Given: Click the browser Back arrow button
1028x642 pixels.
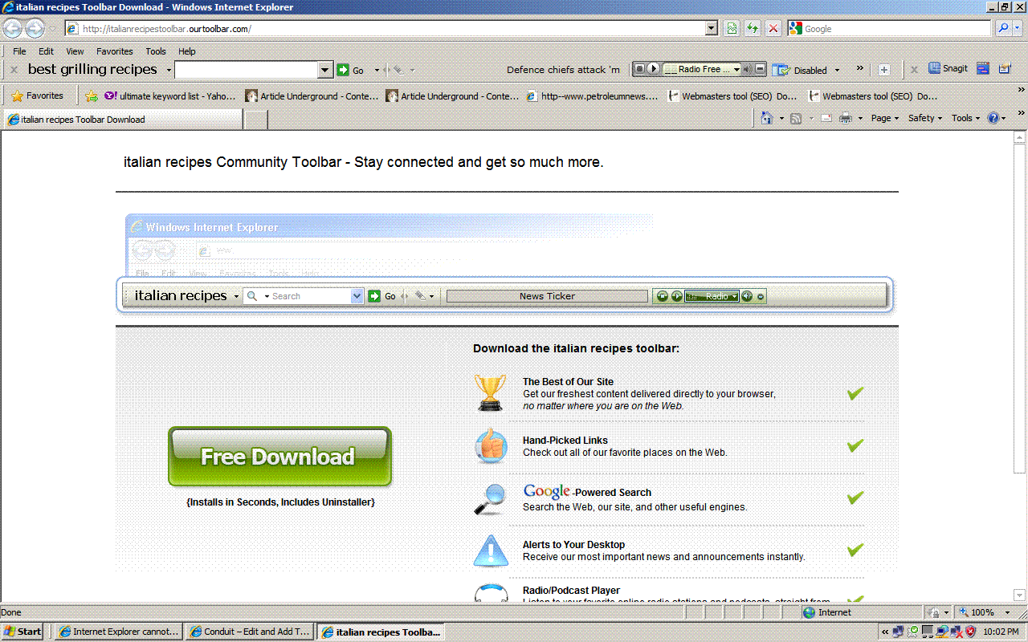Looking at the screenshot, I should (12, 29).
